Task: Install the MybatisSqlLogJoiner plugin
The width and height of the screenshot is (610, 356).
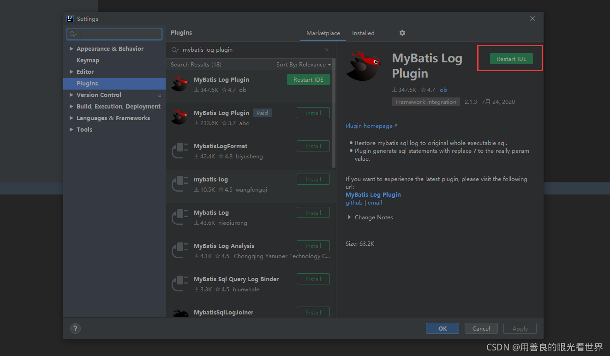Action: [x=313, y=312]
